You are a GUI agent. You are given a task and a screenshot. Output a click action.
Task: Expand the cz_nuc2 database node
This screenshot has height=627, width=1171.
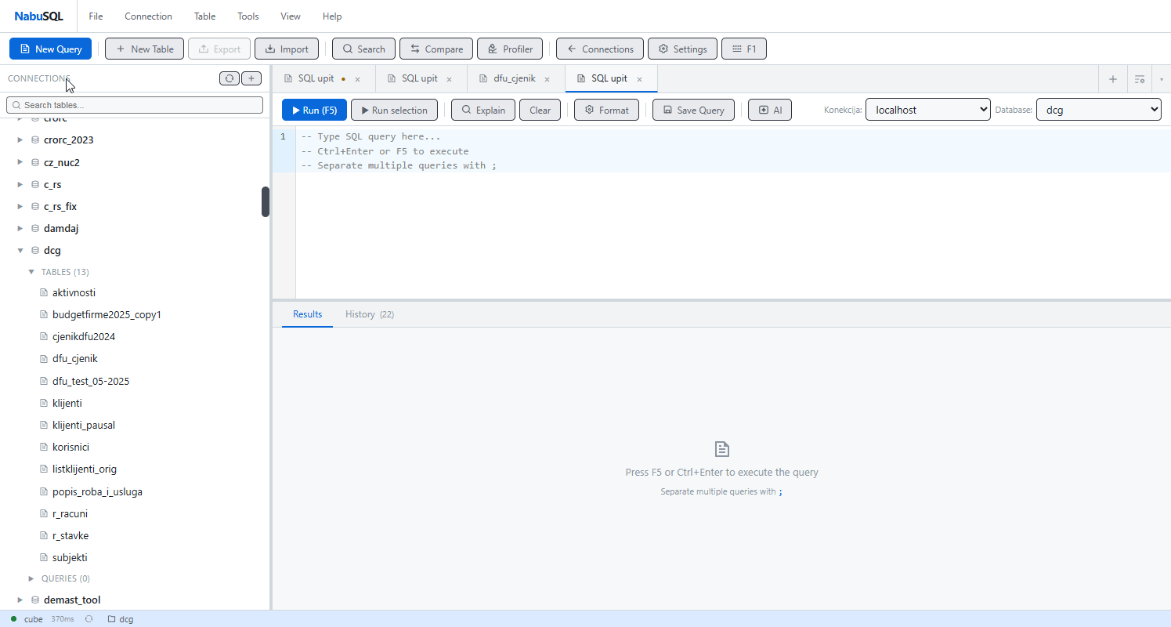coord(20,163)
